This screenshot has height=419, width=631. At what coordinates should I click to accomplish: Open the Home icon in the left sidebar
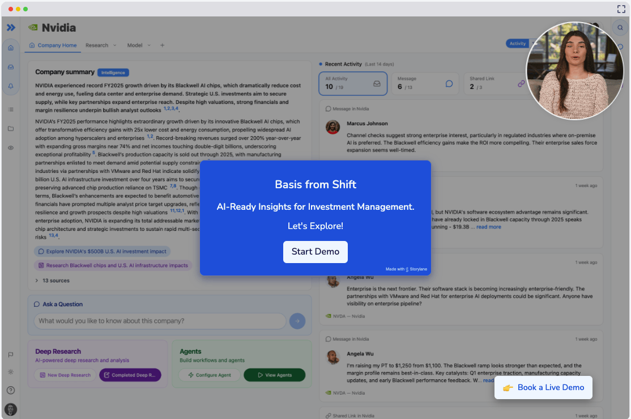click(x=10, y=48)
